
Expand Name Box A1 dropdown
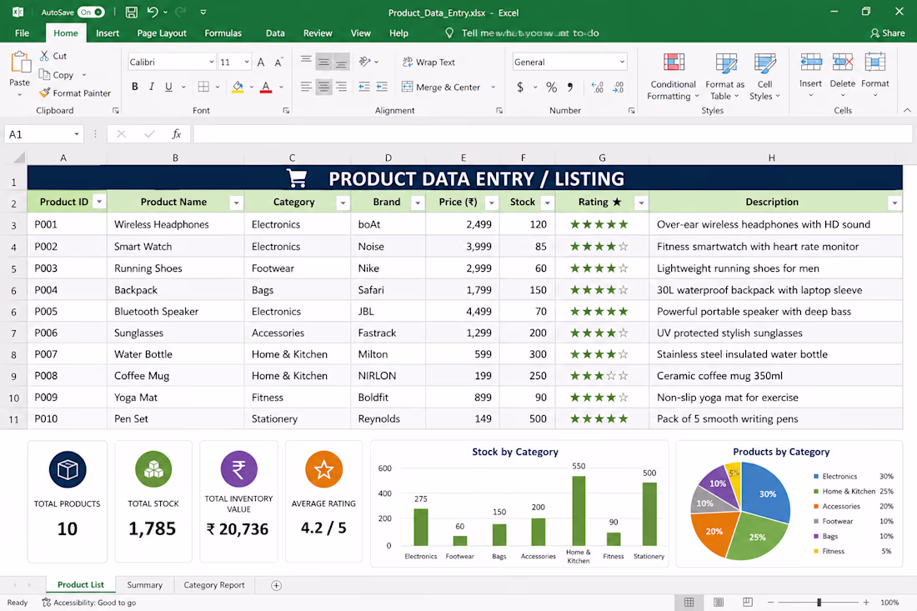coord(76,134)
